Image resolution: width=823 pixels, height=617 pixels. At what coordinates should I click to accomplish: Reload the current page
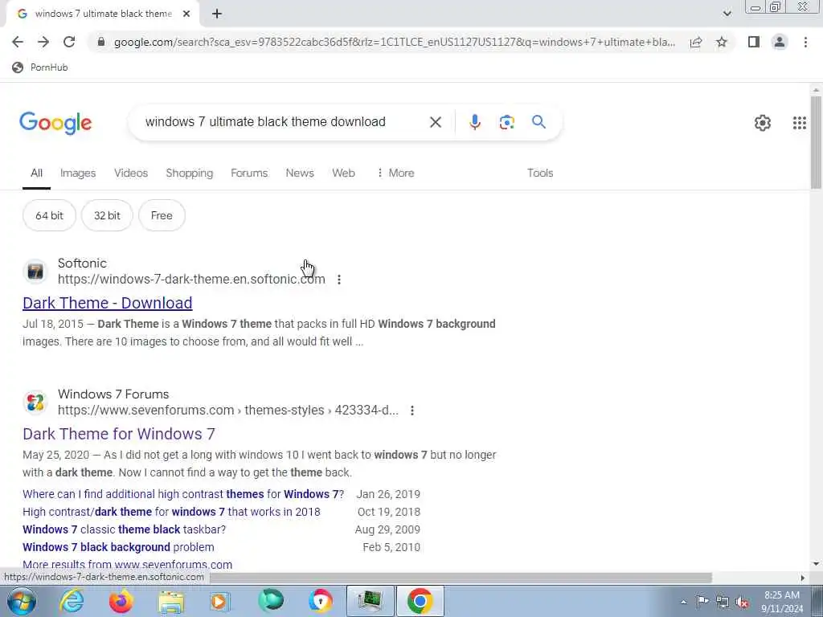[x=69, y=42]
